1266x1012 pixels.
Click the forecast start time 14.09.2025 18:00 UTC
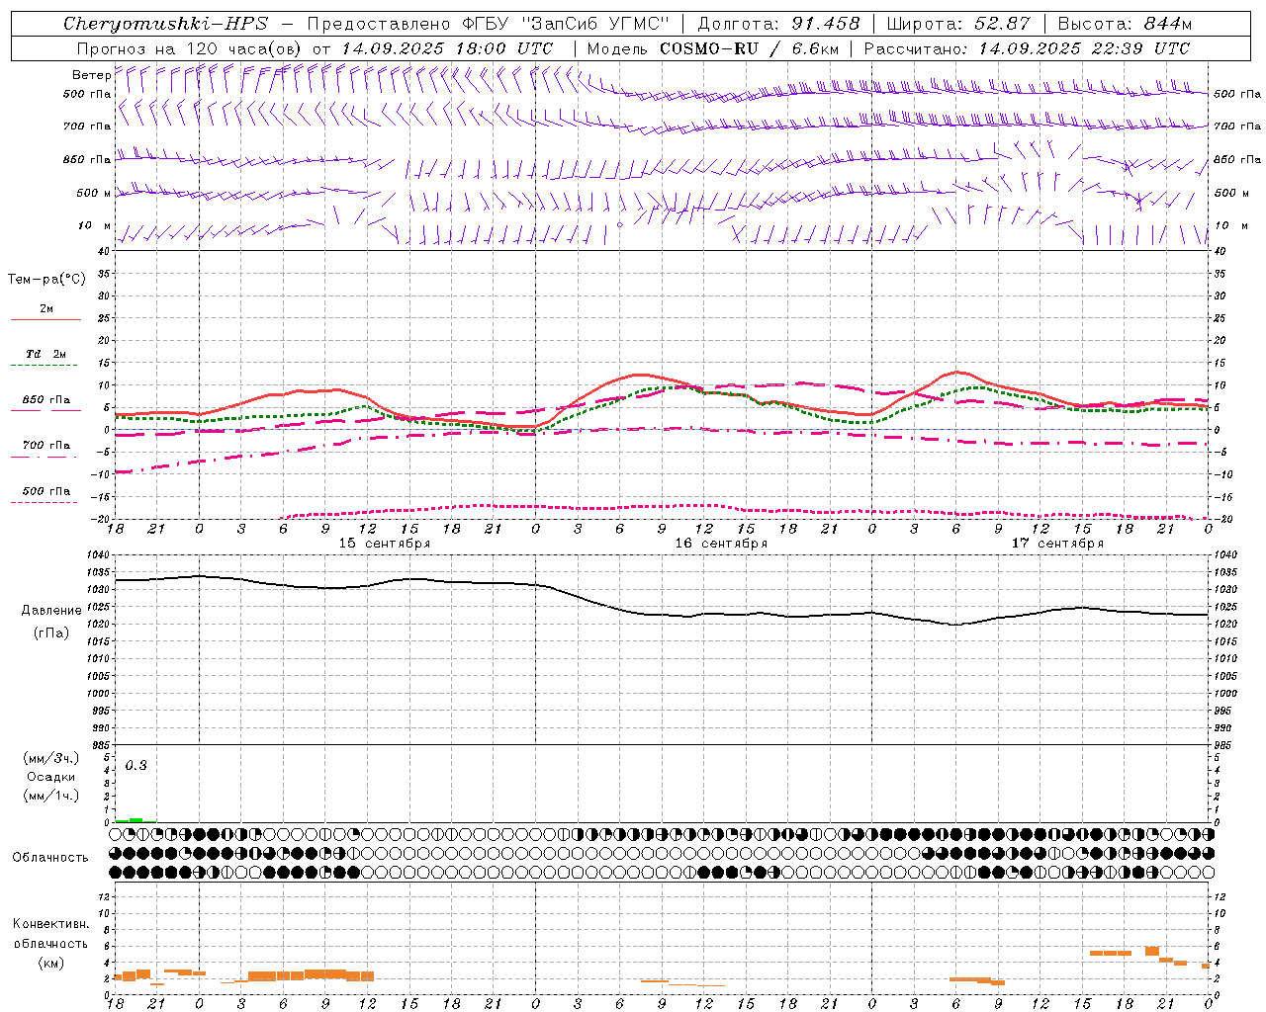click(x=447, y=48)
